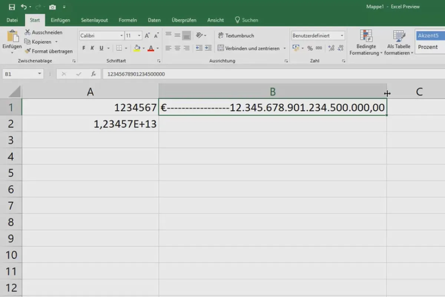This screenshot has width=445, height=297.
Task: Click formula bar value 12345678901234500000
Action: pos(136,74)
